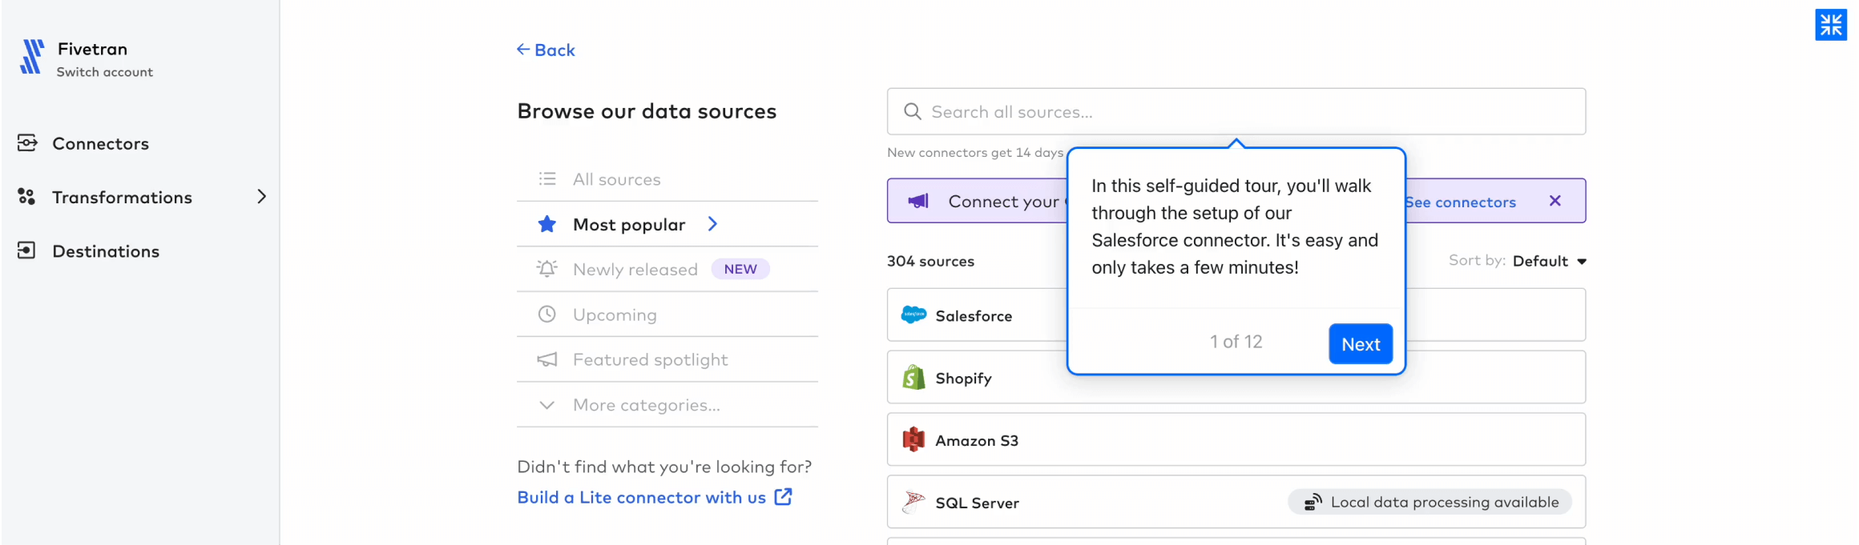Dismiss the Connect your banner

[1555, 201]
